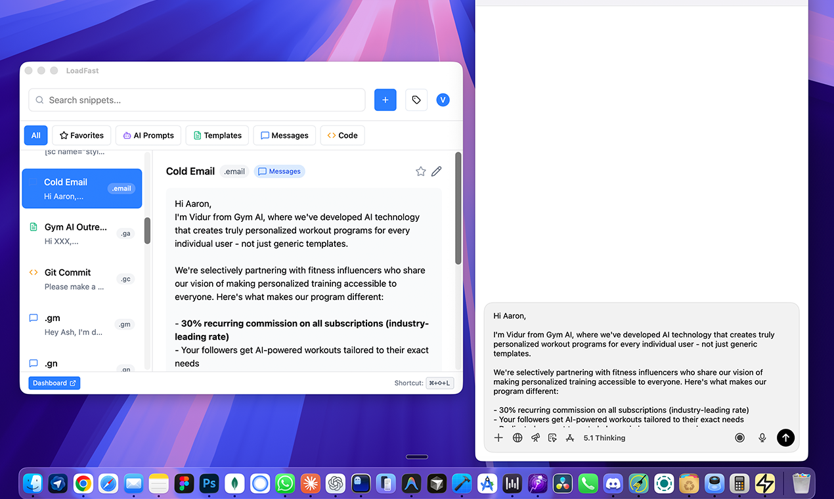
Task: Star the Cold Email snippet as favorite
Action: tap(420, 171)
